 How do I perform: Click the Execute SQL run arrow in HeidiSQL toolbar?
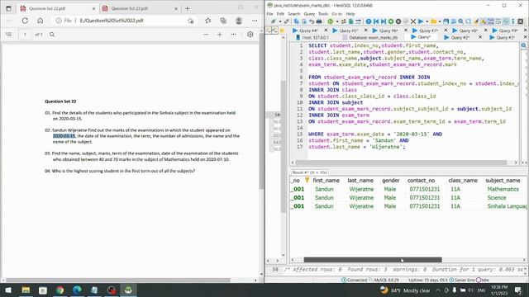coord(421,21)
